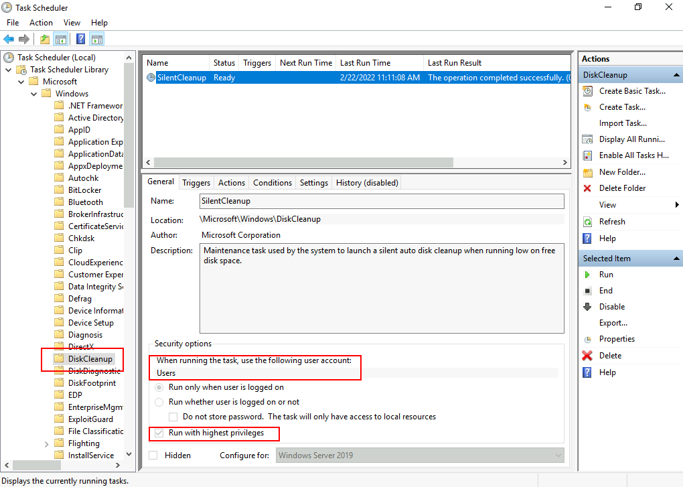Screen dimensions: 683x487
Task: Open the Action menu
Action: [41, 22]
